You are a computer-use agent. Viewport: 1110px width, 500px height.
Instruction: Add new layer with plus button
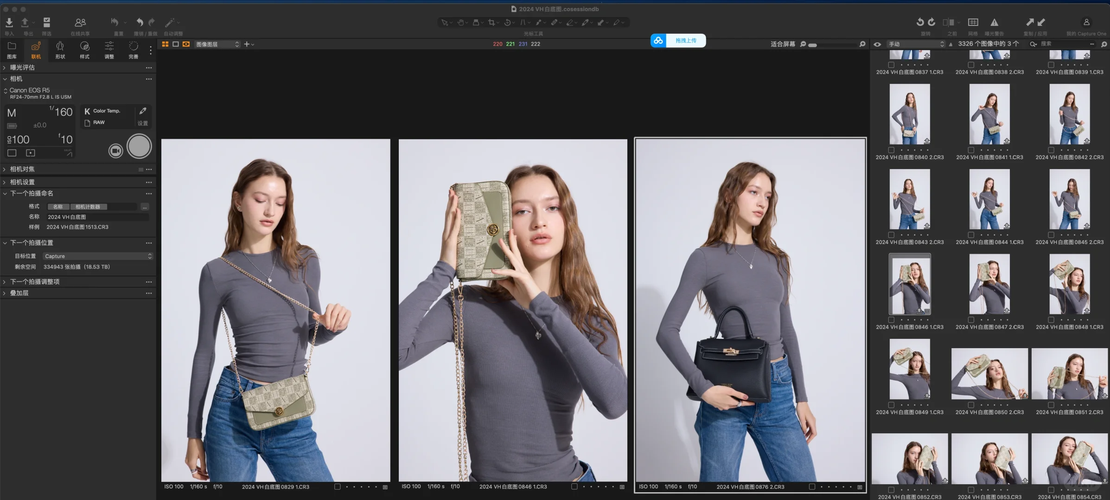pyautogui.click(x=247, y=44)
